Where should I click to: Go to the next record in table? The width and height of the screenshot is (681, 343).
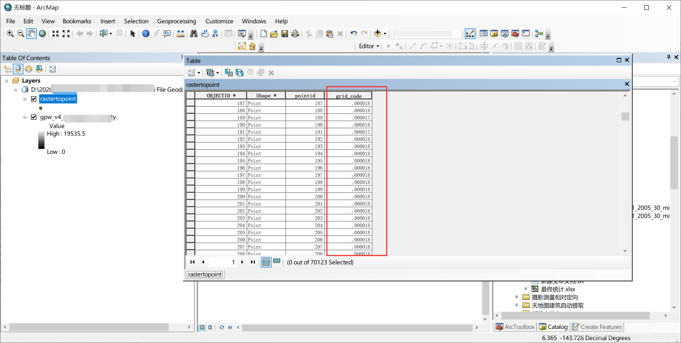(x=242, y=262)
